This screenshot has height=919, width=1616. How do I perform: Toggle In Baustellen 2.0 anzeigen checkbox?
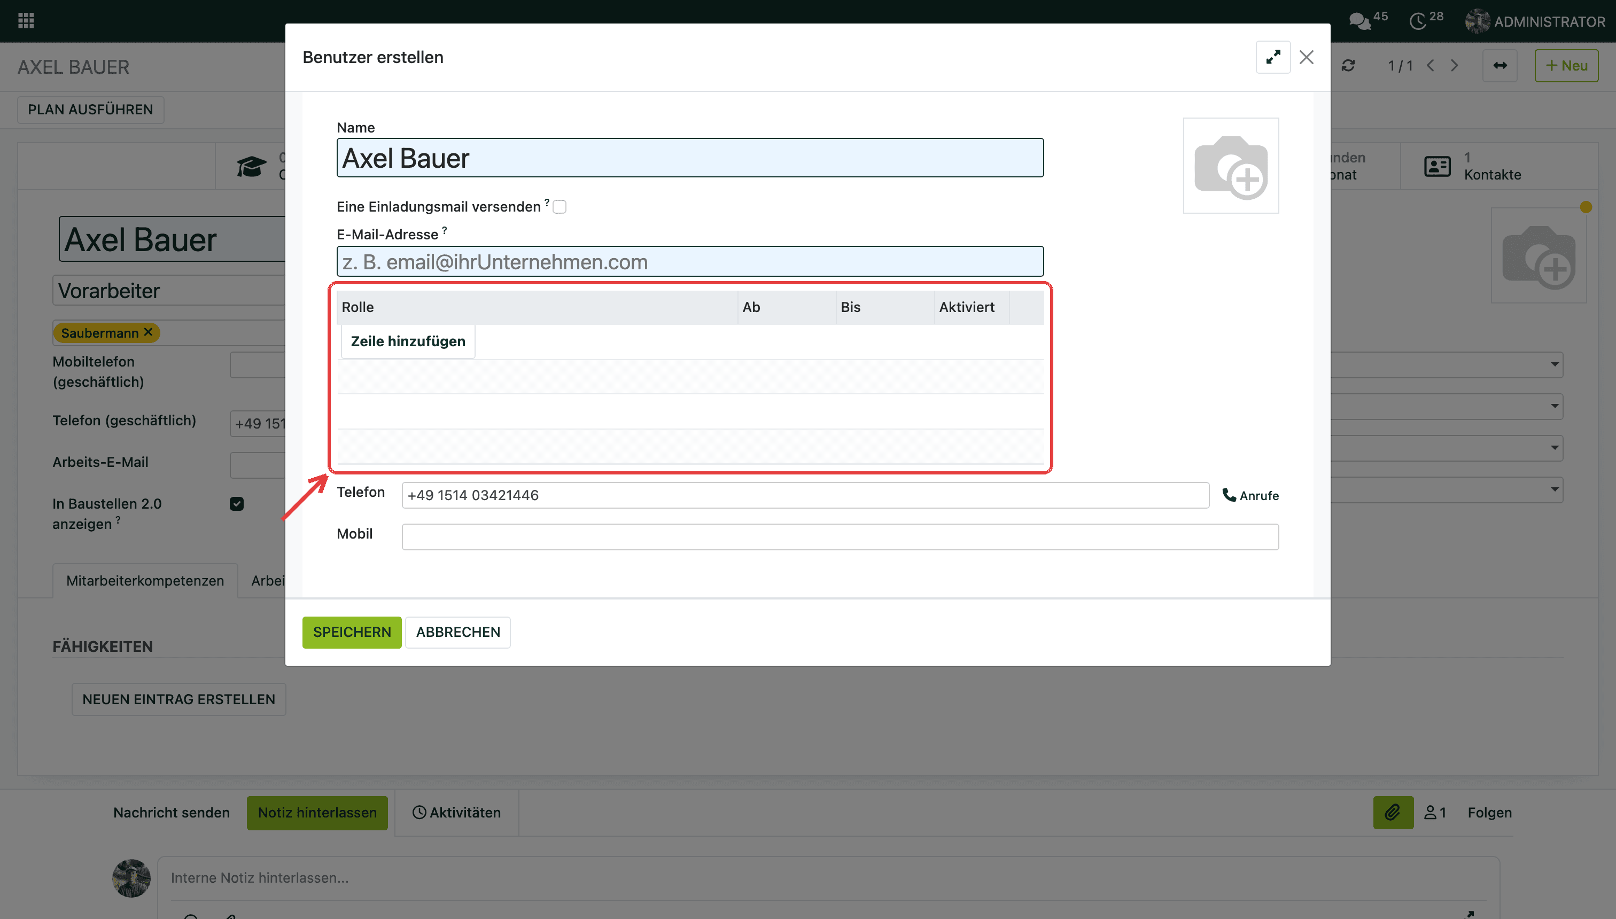[x=237, y=504]
